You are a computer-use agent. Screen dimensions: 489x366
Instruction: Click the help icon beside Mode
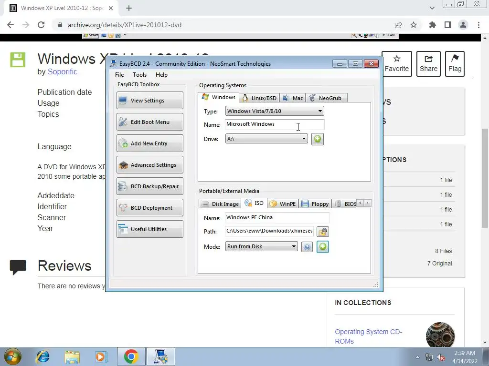307,247
